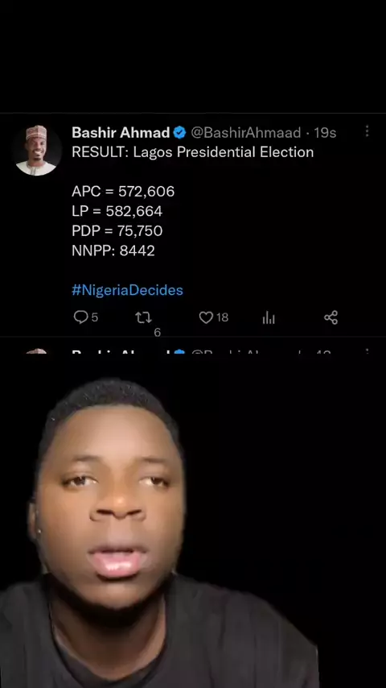Click the 19s timestamp of the tweet
This screenshot has height=688, width=386.
pyautogui.click(x=325, y=132)
